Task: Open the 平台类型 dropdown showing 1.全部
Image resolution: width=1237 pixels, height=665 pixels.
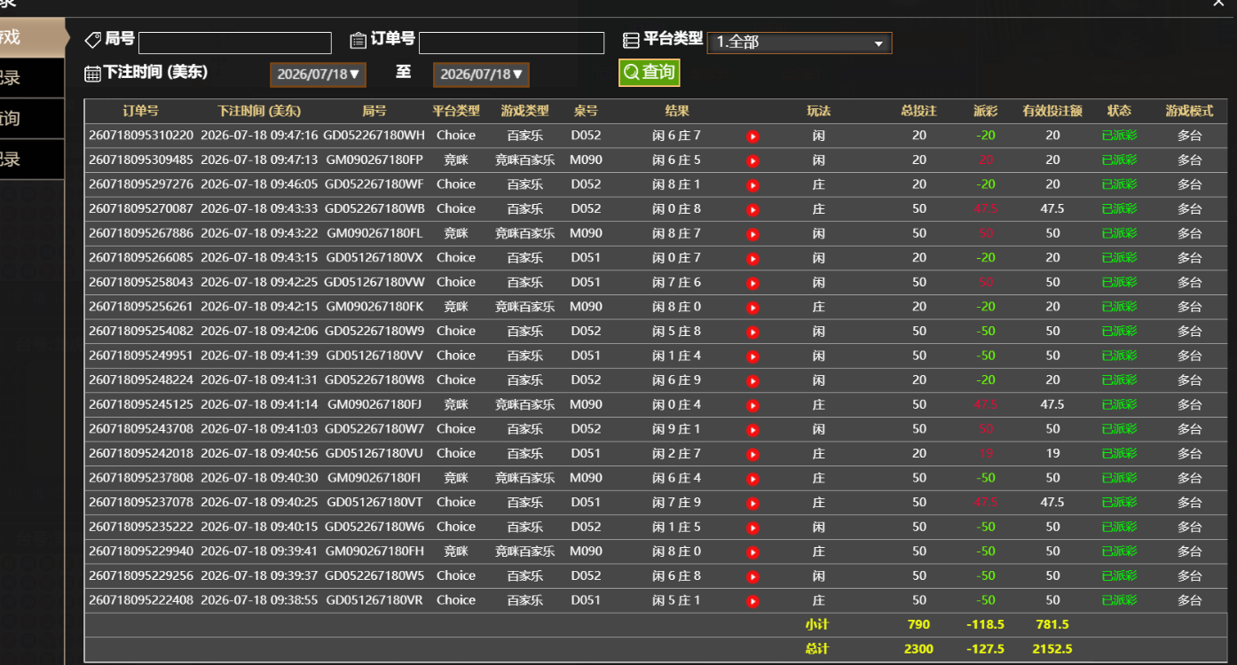Action: click(x=800, y=43)
